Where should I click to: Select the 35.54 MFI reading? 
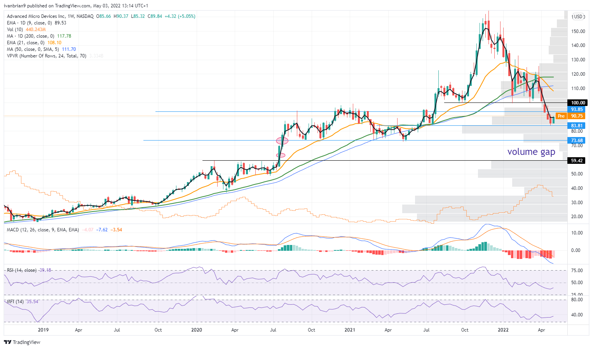click(x=32, y=302)
